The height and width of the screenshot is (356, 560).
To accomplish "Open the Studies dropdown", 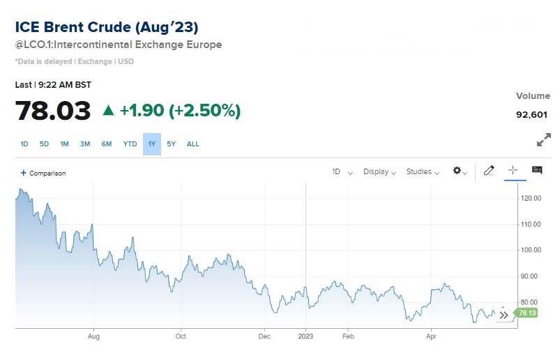I will coord(423,171).
